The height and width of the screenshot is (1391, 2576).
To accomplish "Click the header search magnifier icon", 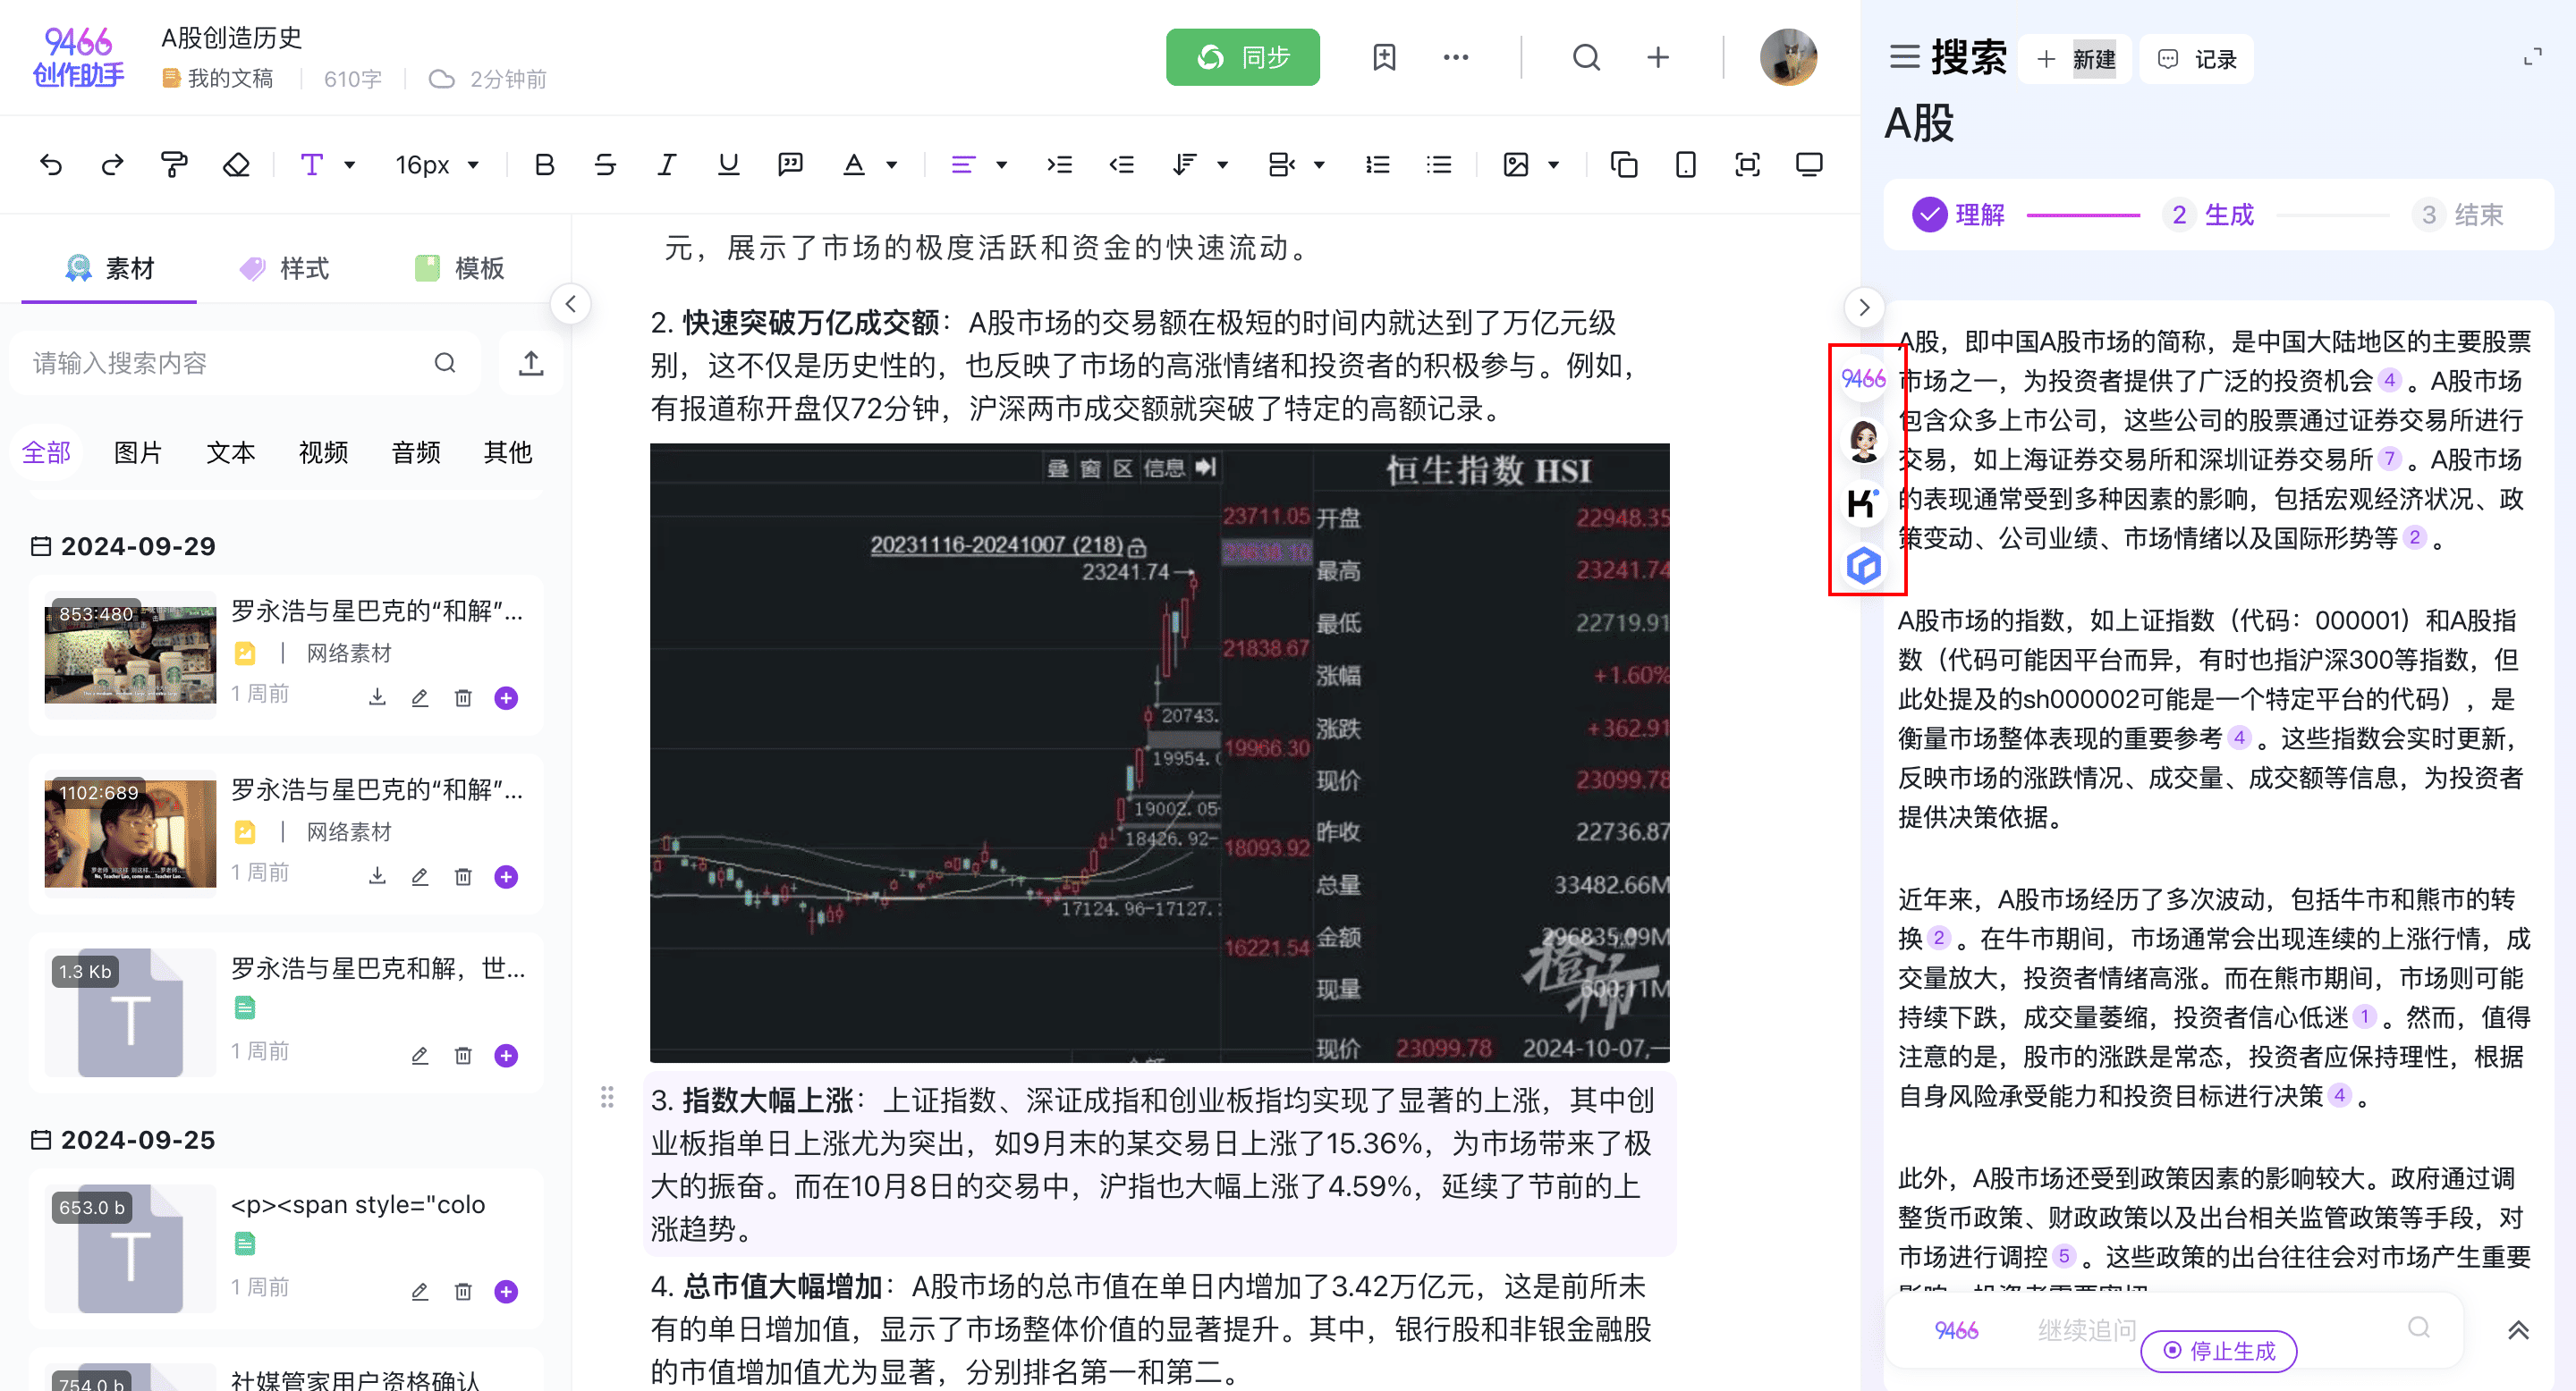I will click(x=1586, y=57).
